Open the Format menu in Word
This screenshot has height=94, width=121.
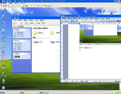tap(86, 18)
